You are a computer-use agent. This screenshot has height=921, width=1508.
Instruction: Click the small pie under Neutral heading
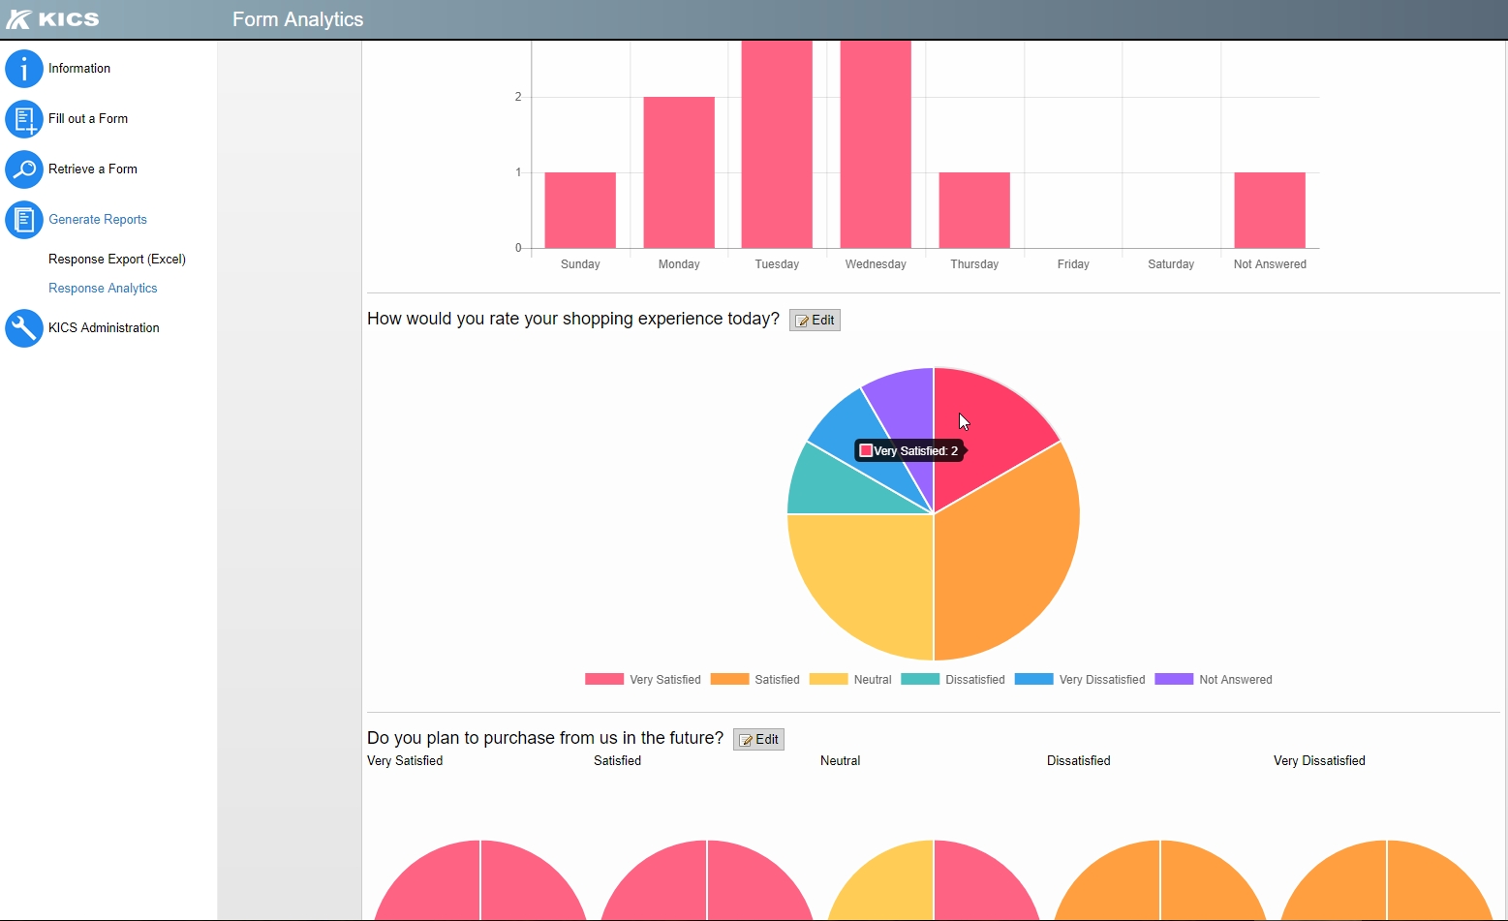(x=934, y=881)
